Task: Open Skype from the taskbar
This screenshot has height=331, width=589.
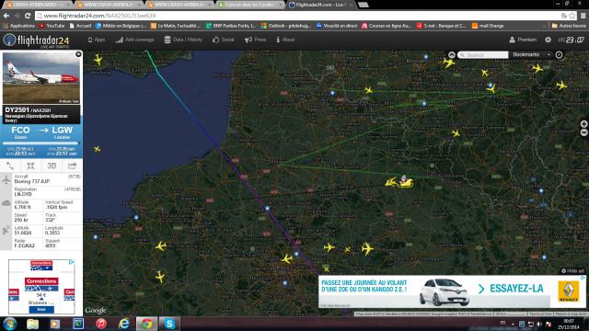Action: (169, 324)
